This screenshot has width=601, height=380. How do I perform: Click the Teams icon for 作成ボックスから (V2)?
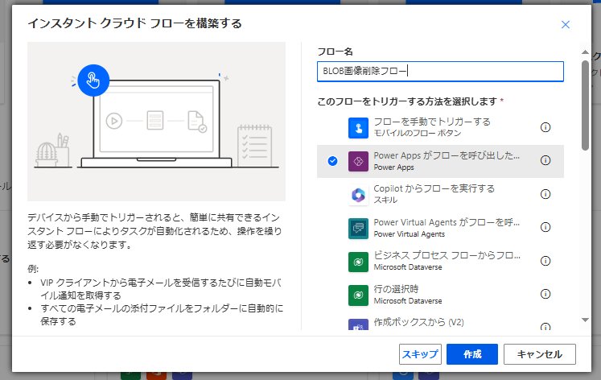(x=358, y=324)
